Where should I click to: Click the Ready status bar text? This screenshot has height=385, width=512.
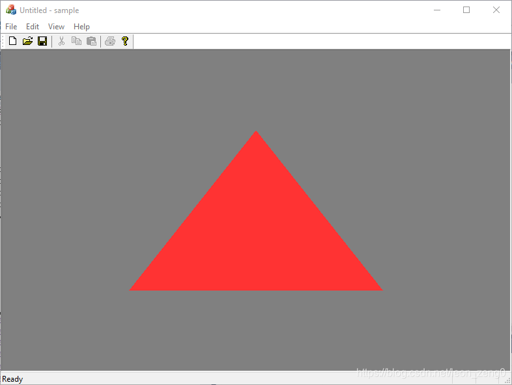(12, 379)
